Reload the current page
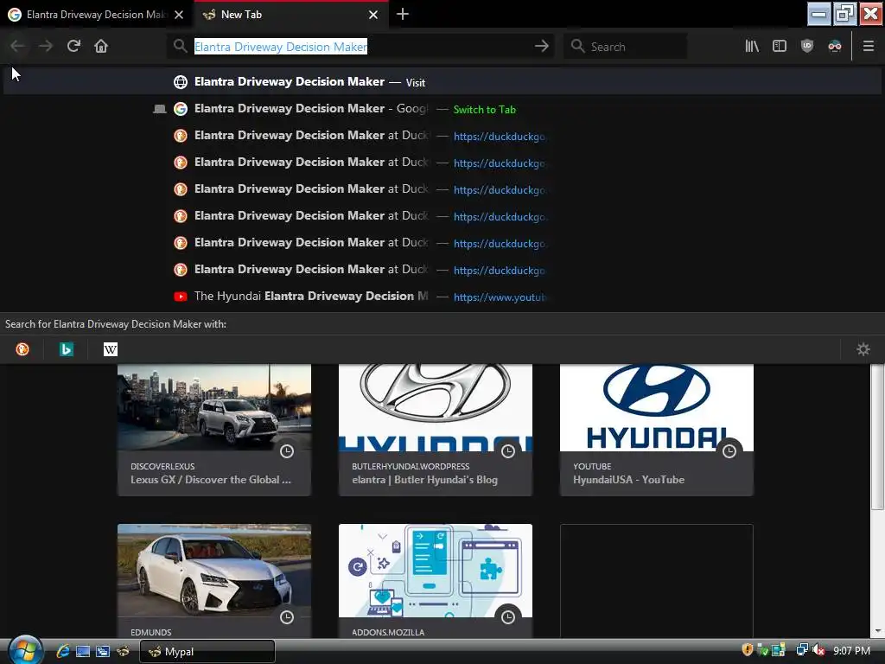 [x=73, y=47]
